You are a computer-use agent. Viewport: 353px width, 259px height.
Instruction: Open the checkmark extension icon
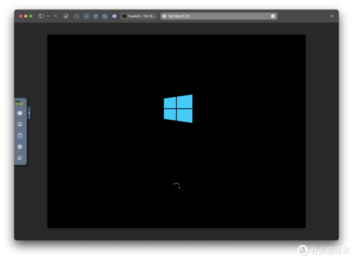[105, 16]
